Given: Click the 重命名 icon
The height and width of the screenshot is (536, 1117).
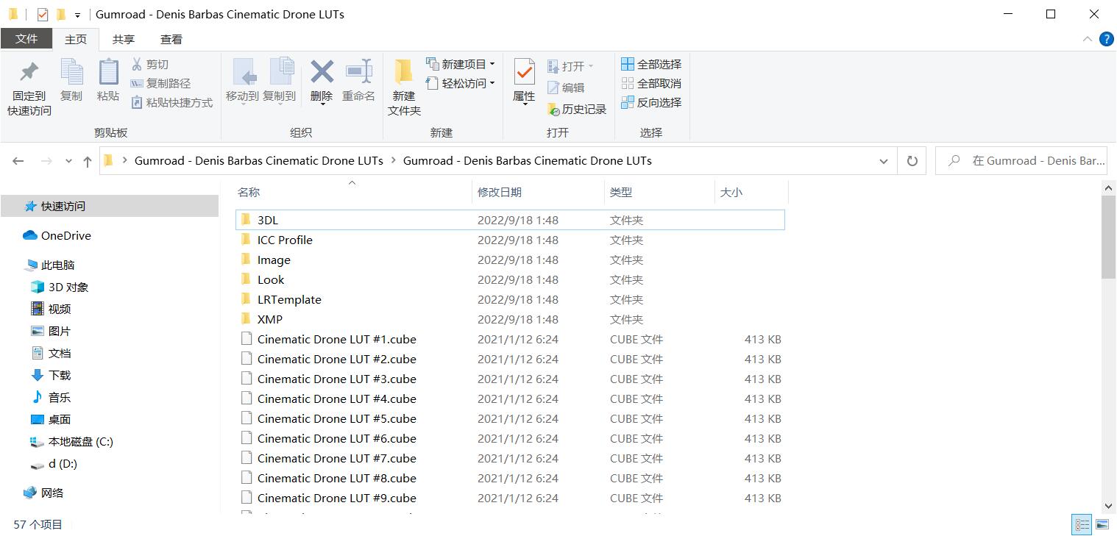Looking at the screenshot, I should [x=358, y=72].
